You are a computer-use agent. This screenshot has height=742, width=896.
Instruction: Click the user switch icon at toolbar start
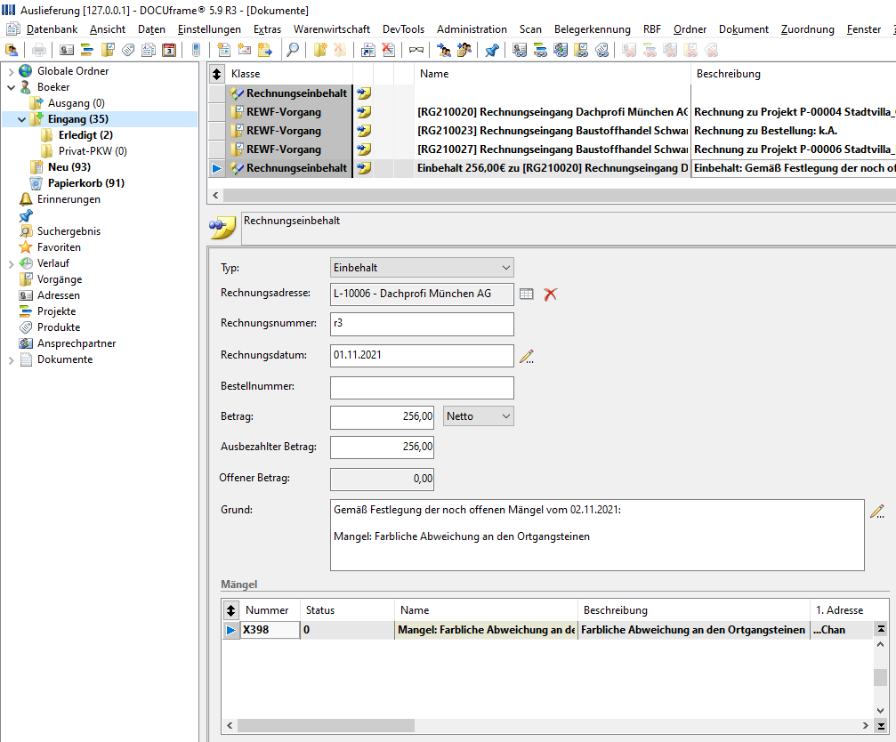[12, 50]
